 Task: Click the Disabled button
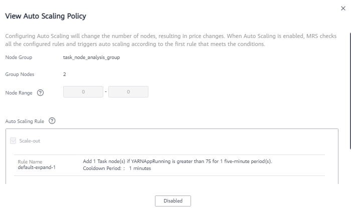point(173,201)
